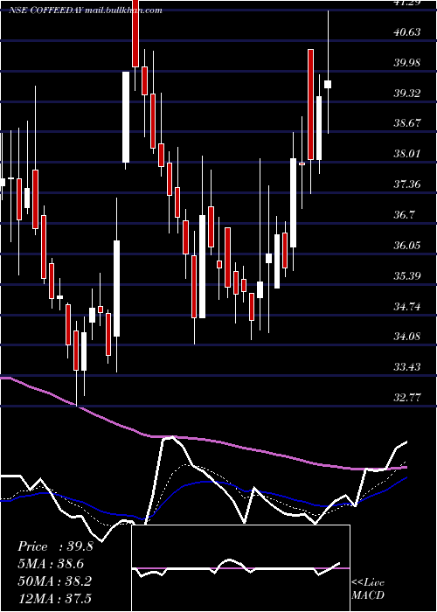Image resolution: width=437 pixels, height=612 pixels.
Task: Click the MACD inset chart panel
Action: (240, 568)
